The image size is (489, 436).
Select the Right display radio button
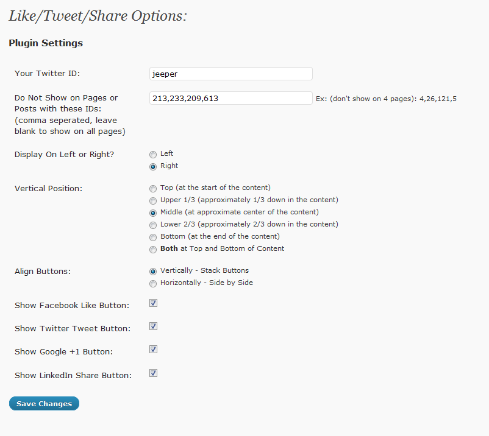153,166
